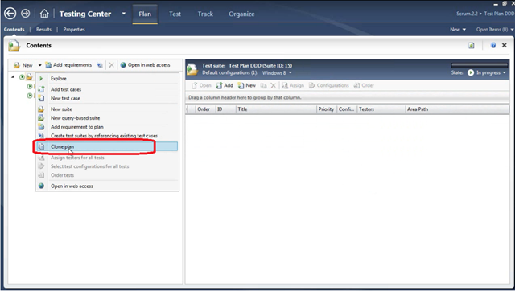Switch to the Track tab
This screenshot has height=291, width=515.
tap(205, 14)
